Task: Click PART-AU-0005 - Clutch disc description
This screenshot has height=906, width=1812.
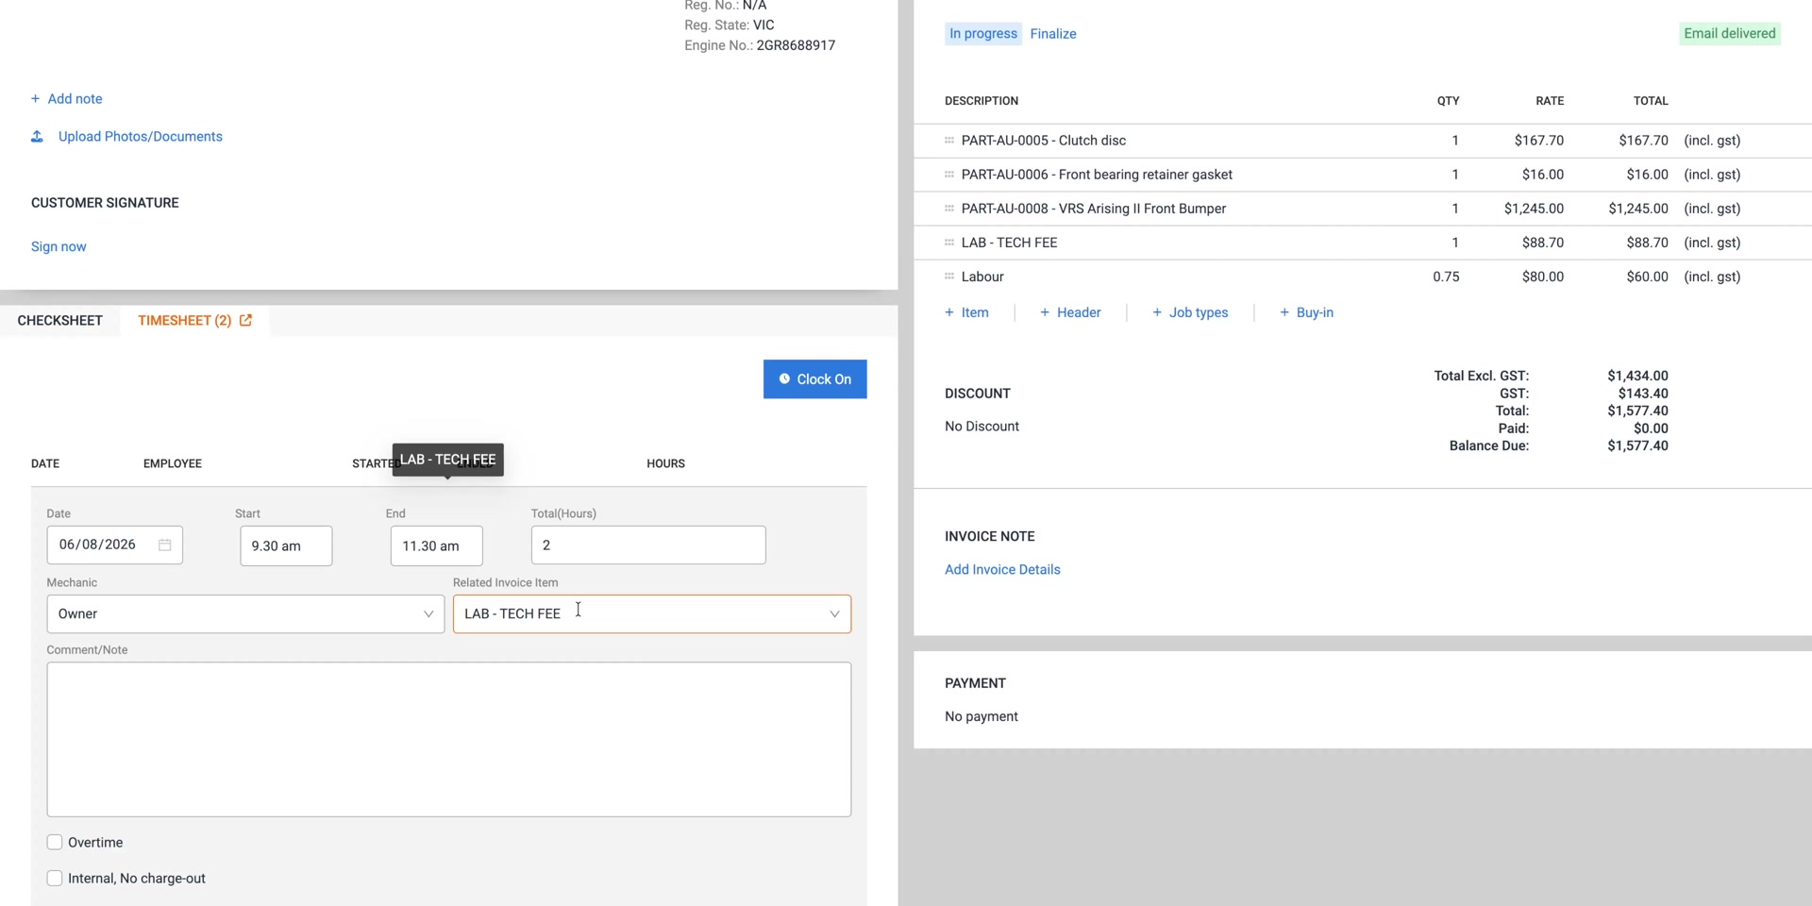Action: [1044, 141]
